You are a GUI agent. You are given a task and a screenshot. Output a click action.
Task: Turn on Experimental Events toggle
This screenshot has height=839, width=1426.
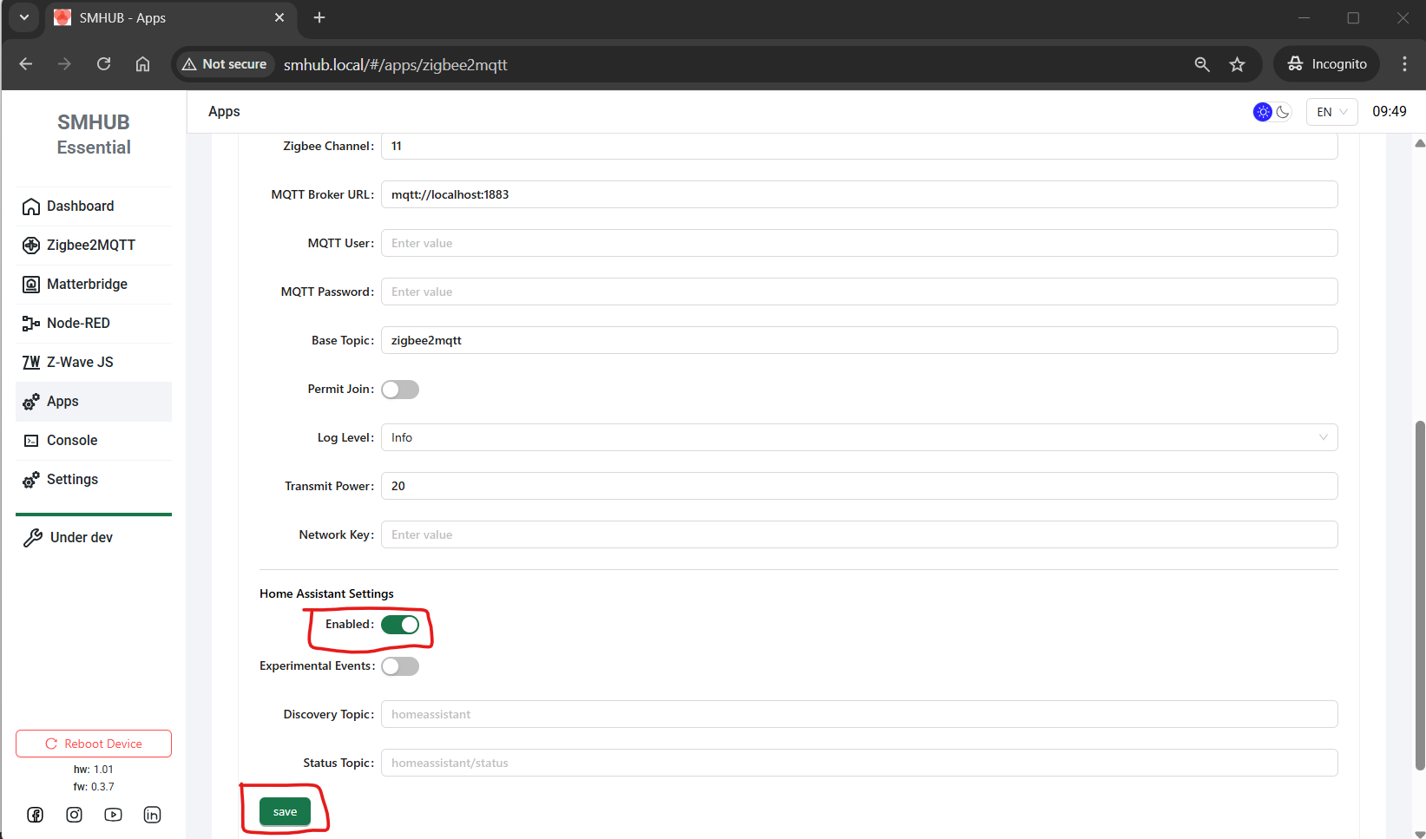click(x=400, y=666)
